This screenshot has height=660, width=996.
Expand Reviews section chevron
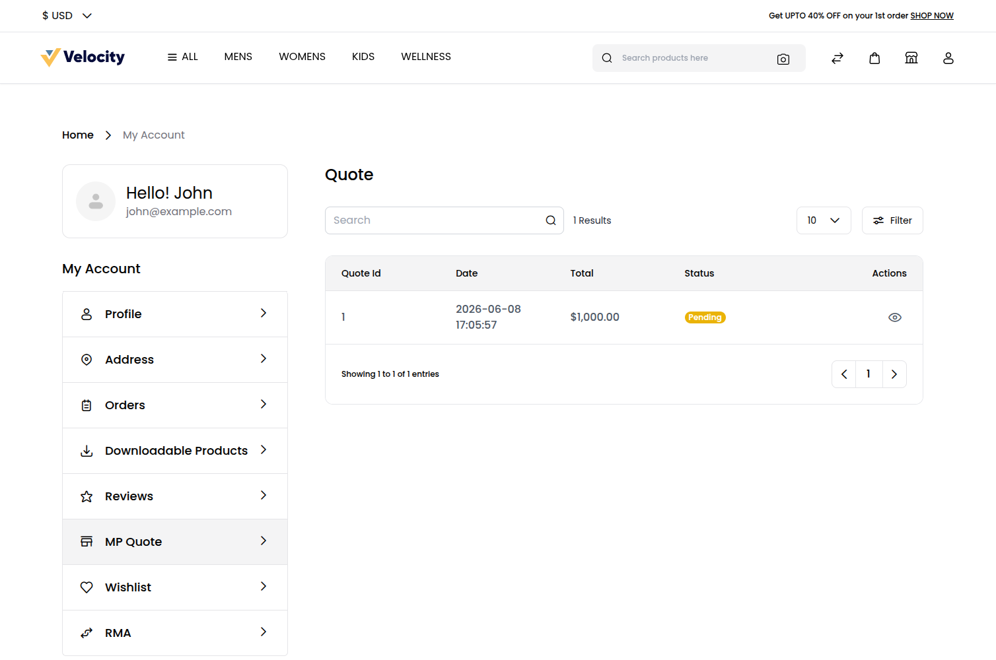[x=264, y=495]
